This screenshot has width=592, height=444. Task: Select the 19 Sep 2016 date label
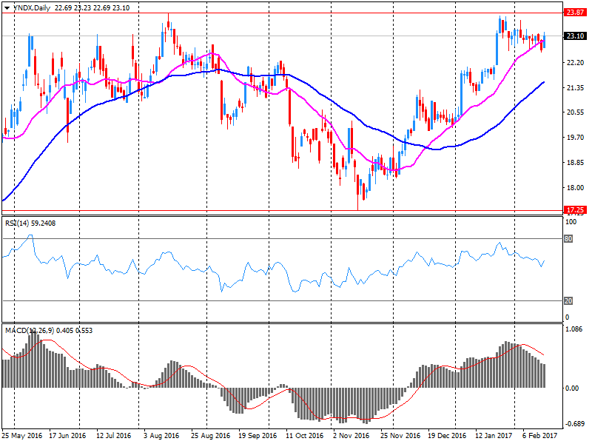257,435
